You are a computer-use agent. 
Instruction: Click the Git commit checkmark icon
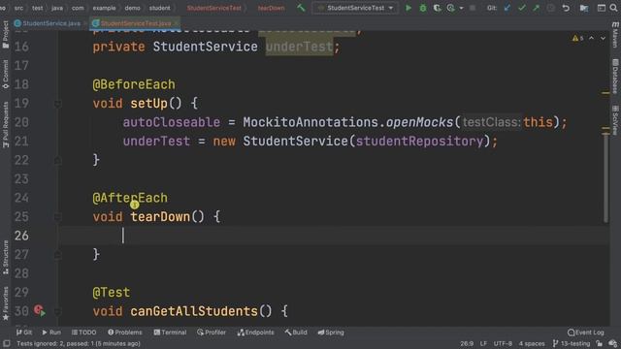[x=522, y=8]
